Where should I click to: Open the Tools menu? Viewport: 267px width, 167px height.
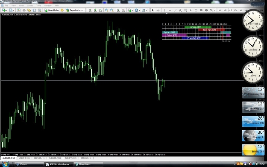[38, 6]
